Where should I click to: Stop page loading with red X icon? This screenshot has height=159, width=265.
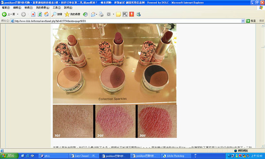click(x=33, y=15)
